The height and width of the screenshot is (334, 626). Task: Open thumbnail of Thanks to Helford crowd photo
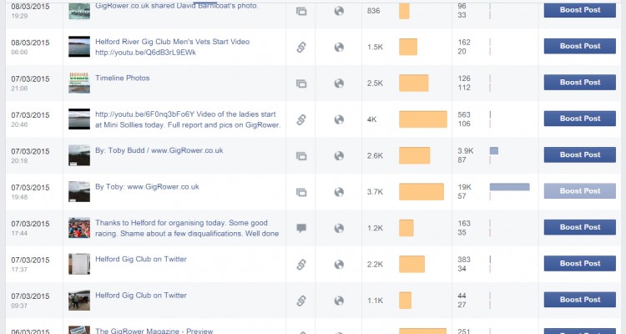tap(79, 228)
